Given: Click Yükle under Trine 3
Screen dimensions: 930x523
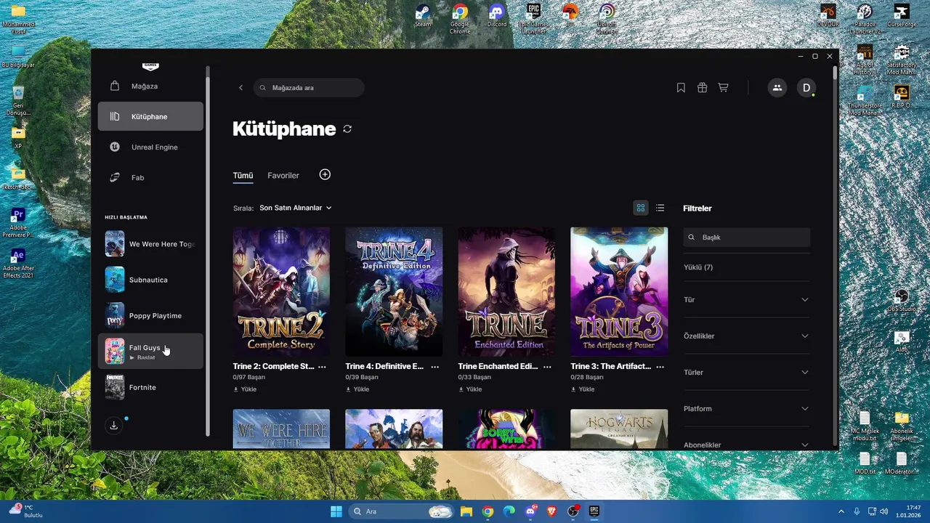Looking at the screenshot, I should pyautogui.click(x=583, y=389).
